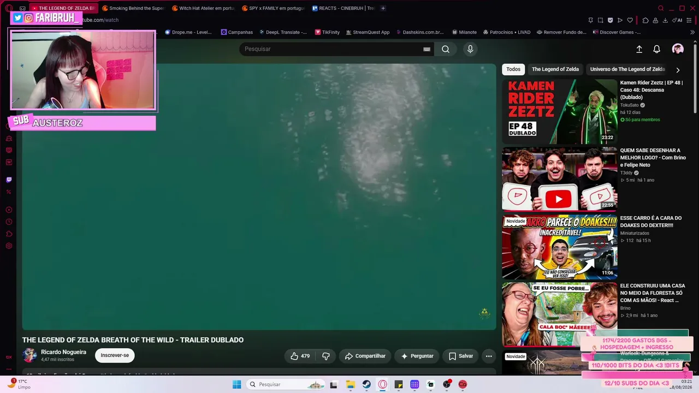Click the Inscrever-se subscribe button

115,355
